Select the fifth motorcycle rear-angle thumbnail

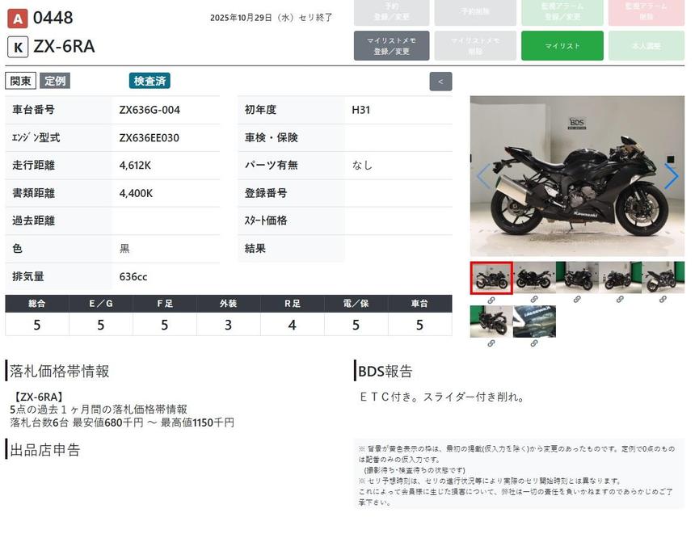click(663, 278)
